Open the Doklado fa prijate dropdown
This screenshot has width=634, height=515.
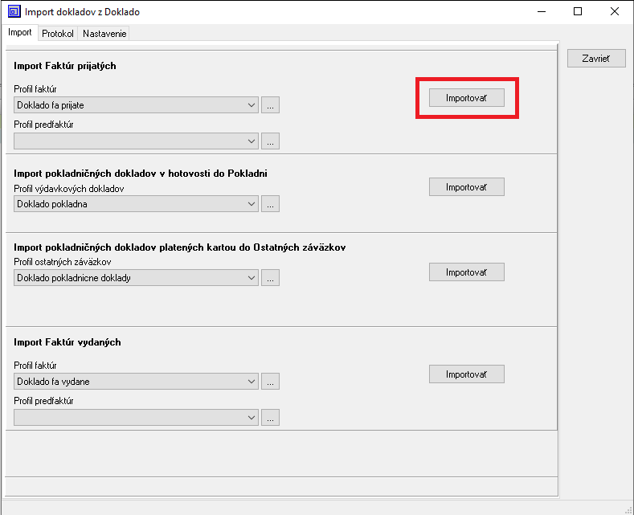136,105
